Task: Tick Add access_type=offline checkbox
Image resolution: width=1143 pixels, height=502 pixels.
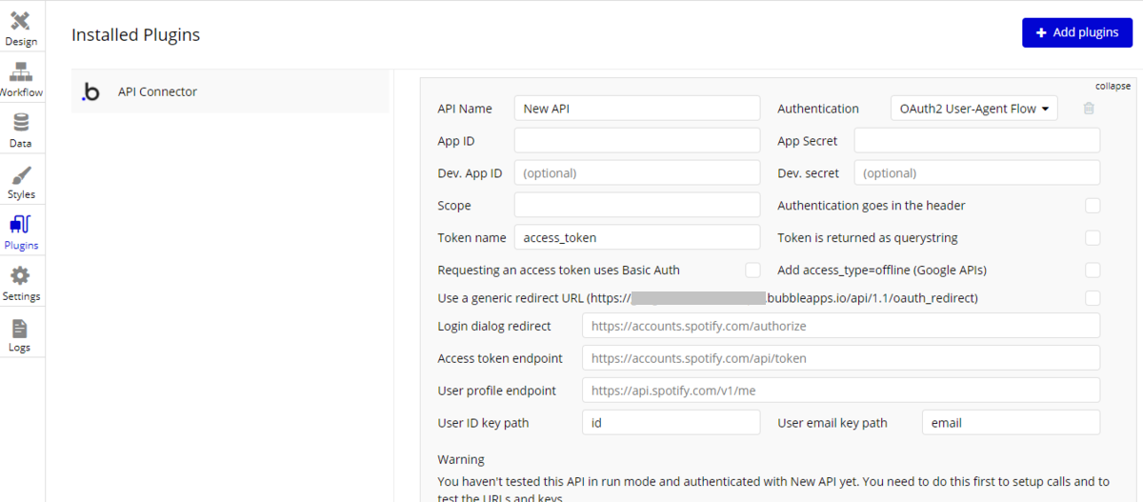Action: click(1093, 271)
